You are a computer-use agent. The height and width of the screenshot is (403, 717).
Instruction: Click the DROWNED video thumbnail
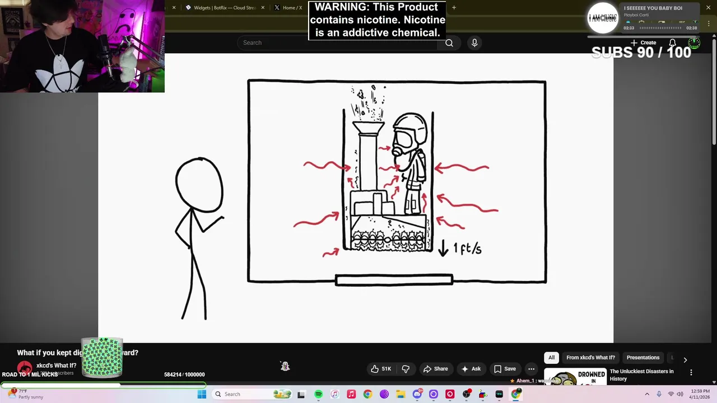[x=575, y=377]
